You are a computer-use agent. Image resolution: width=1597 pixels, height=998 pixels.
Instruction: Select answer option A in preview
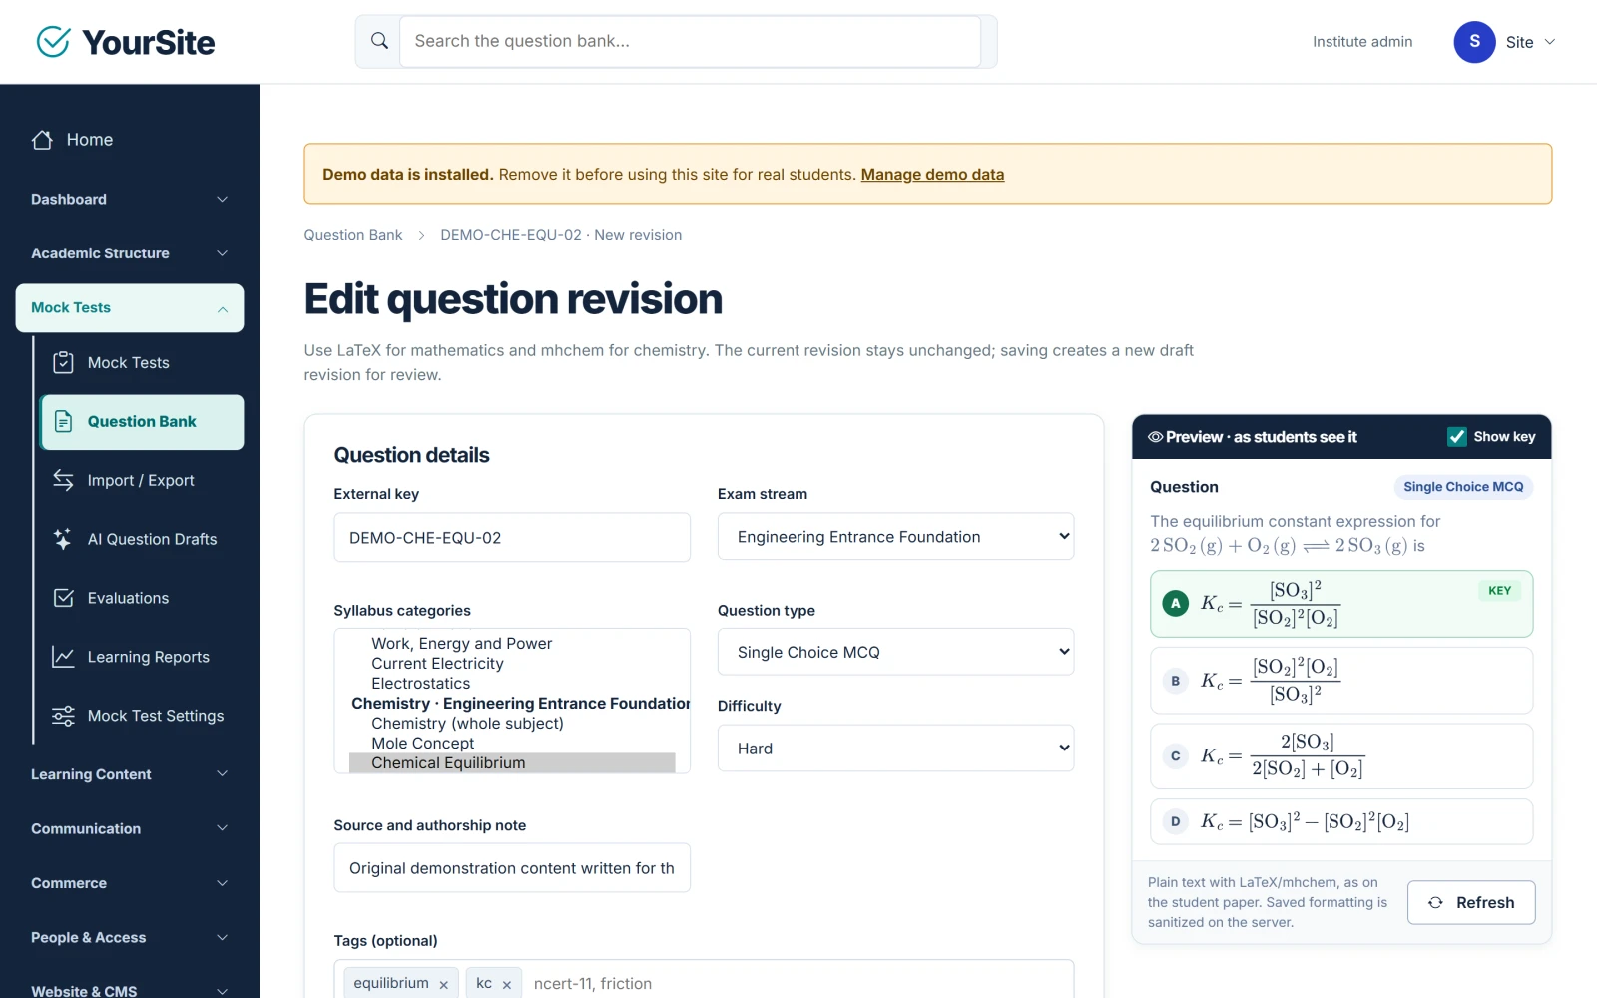[x=1341, y=604]
